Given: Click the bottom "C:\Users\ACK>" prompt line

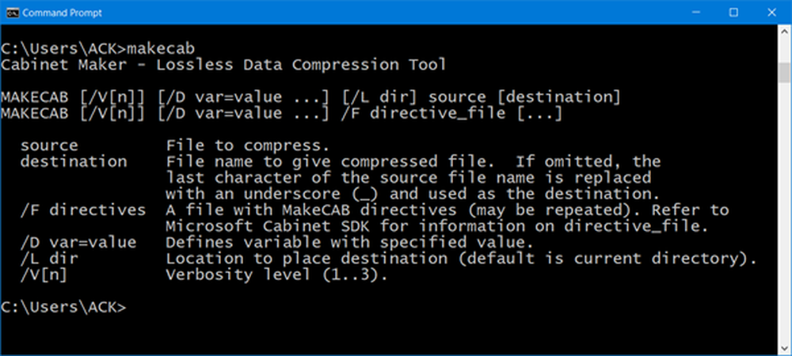Looking at the screenshot, I should 63,307.
